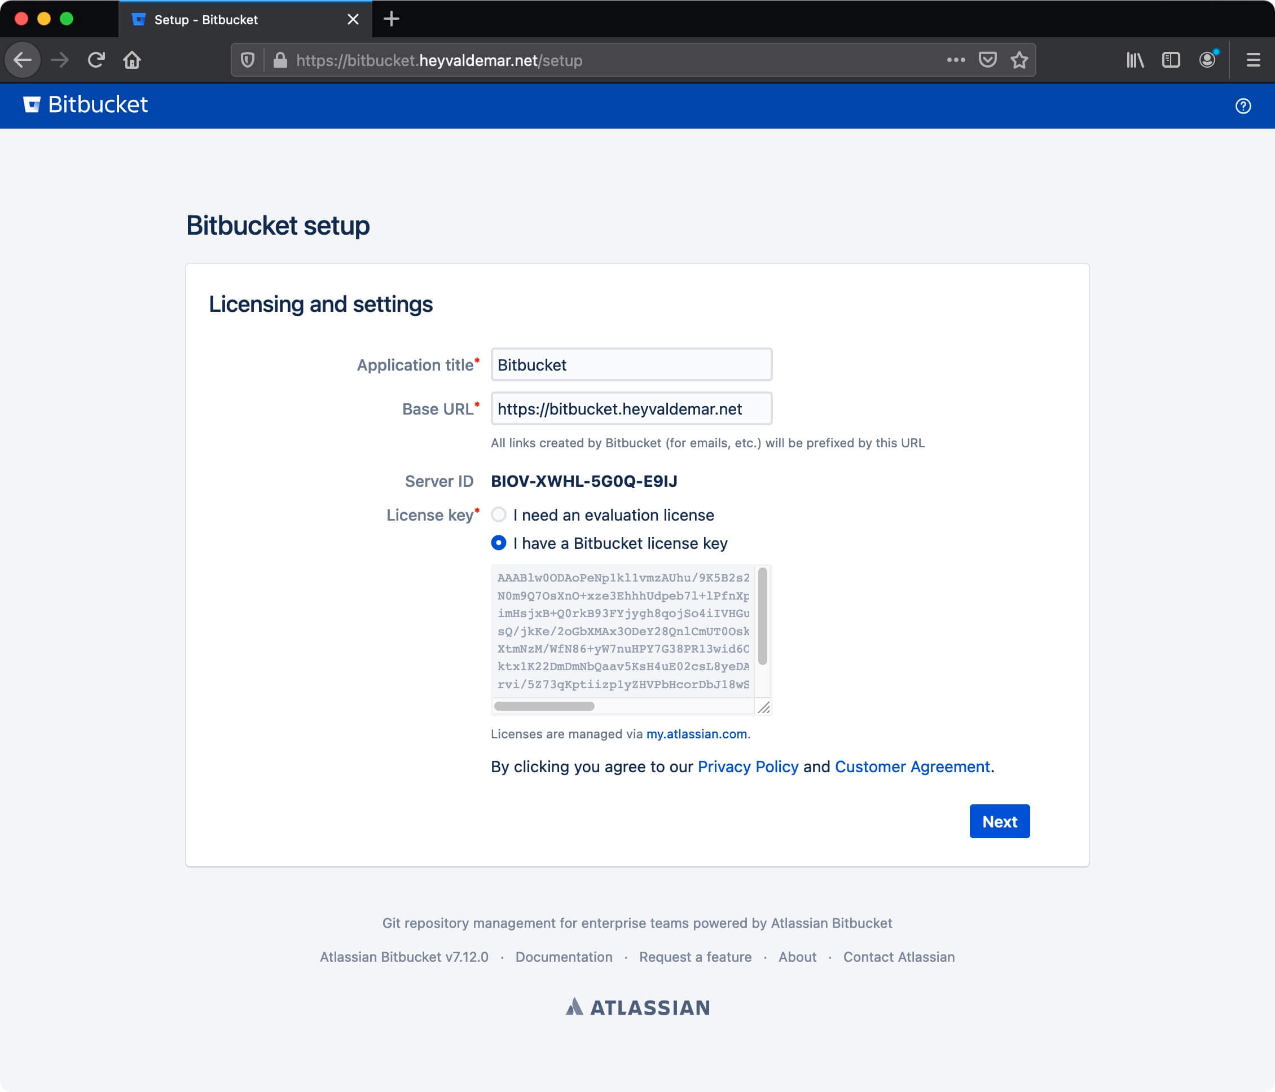Click the Bitbucket logo icon

tap(30, 104)
